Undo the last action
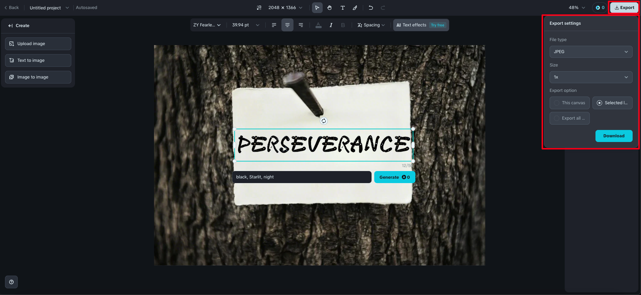The image size is (641, 295). (371, 8)
